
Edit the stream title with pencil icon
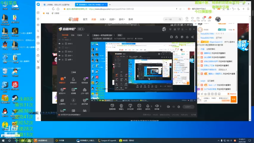(x=111, y=39)
